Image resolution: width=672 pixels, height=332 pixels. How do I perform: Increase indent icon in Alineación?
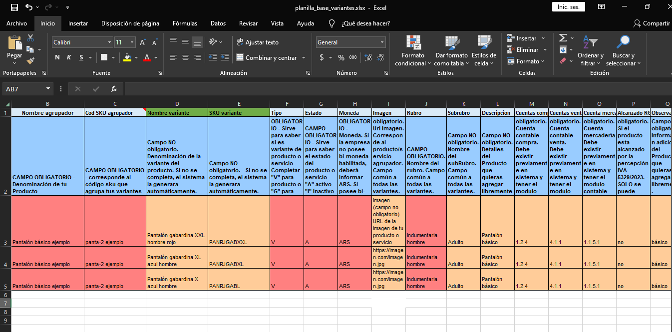(x=225, y=57)
